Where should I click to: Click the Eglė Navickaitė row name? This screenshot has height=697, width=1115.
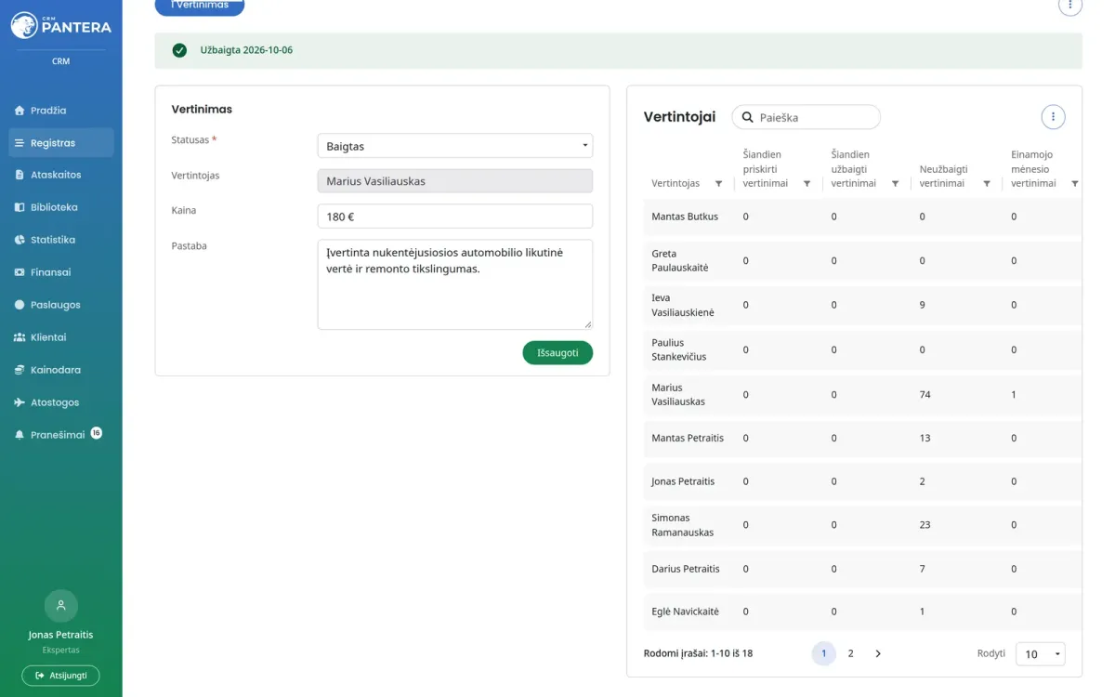coord(686,612)
